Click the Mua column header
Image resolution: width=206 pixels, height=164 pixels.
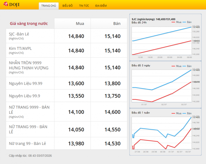(x=80, y=24)
